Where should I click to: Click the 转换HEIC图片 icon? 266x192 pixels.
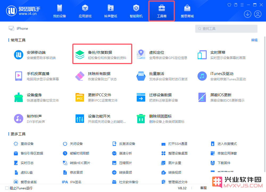point(65,163)
